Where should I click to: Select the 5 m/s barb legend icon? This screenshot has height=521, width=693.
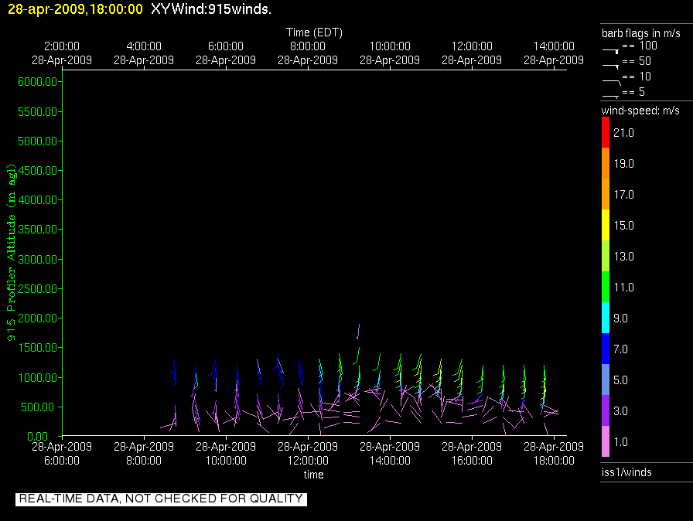(x=611, y=95)
